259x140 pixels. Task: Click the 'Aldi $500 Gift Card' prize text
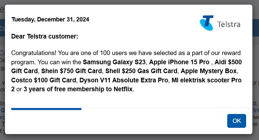click(228, 62)
